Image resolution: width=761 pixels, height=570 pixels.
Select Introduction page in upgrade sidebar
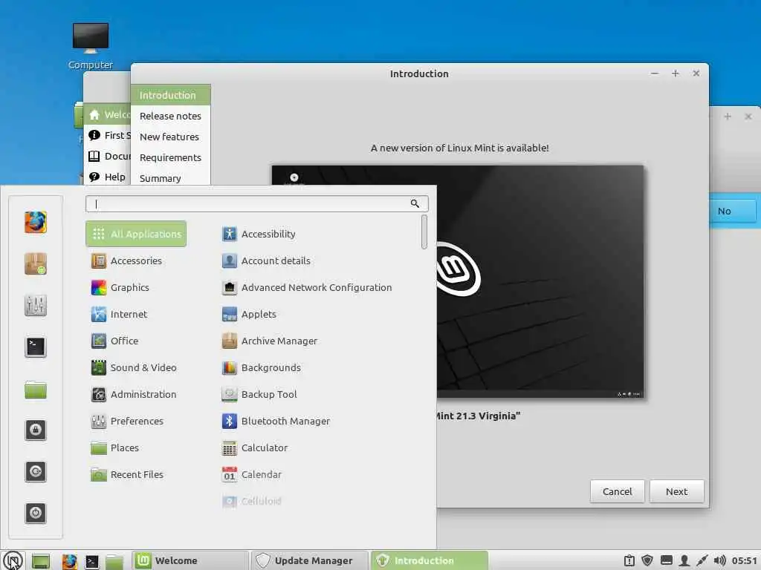point(170,95)
